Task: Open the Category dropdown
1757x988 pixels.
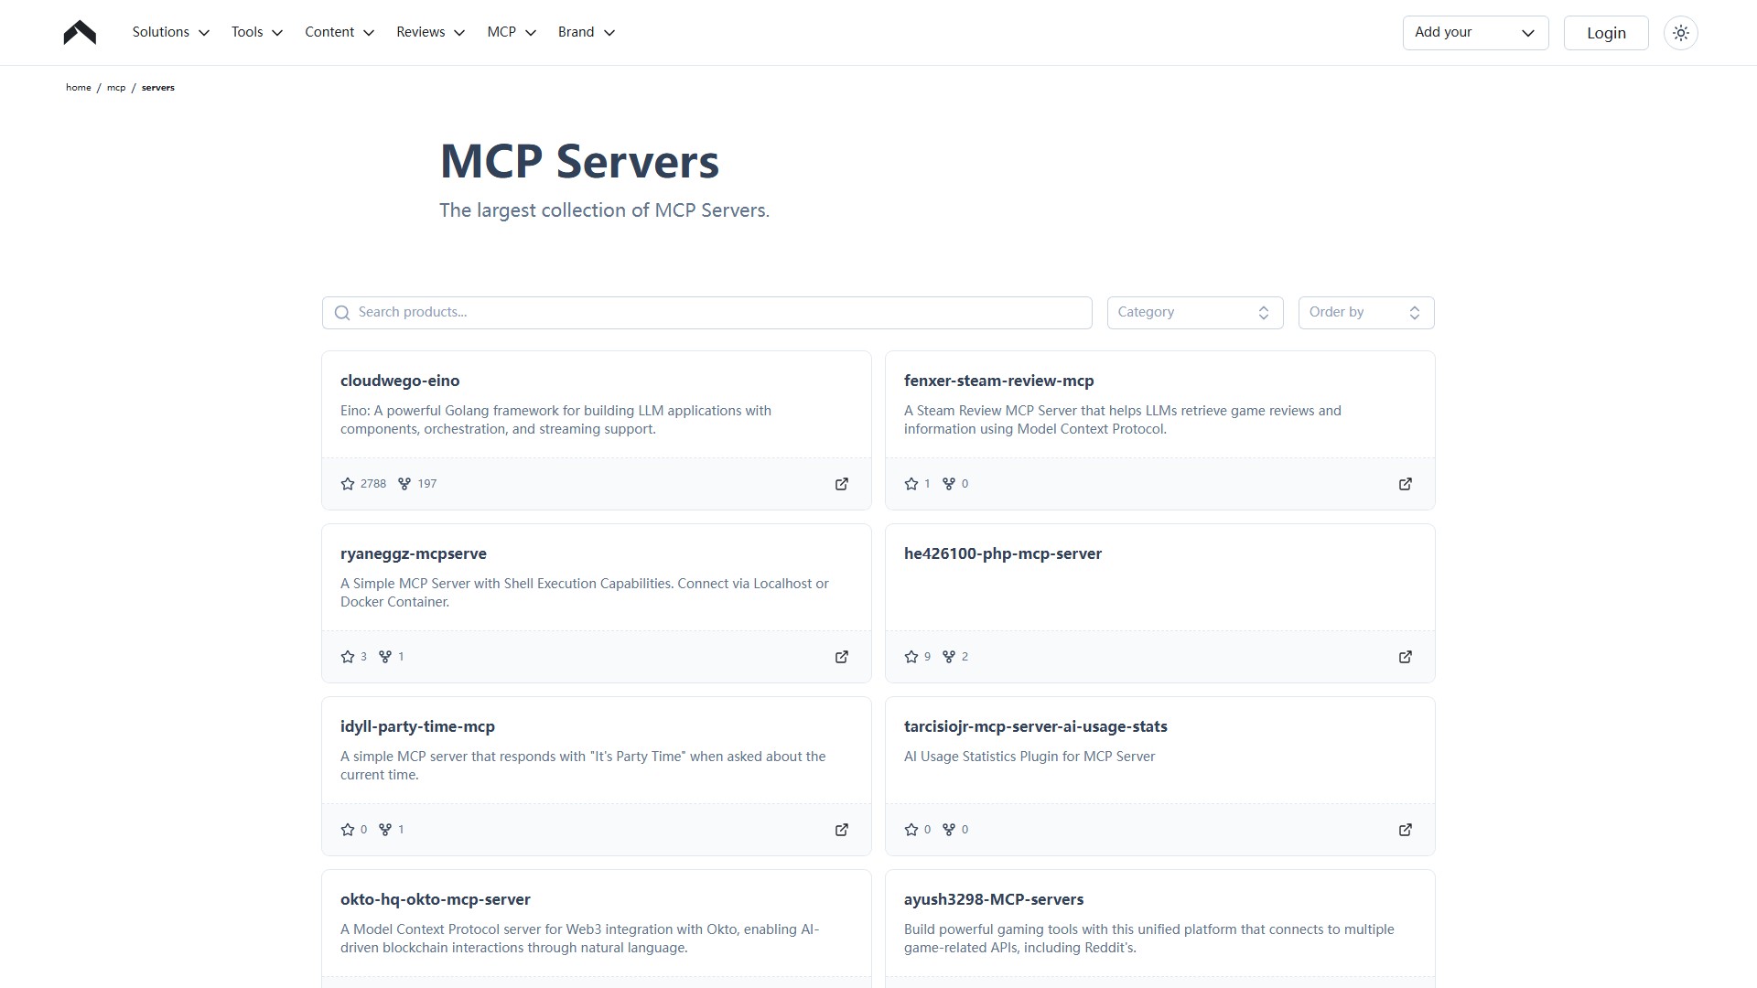Action: [x=1194, y=313]
